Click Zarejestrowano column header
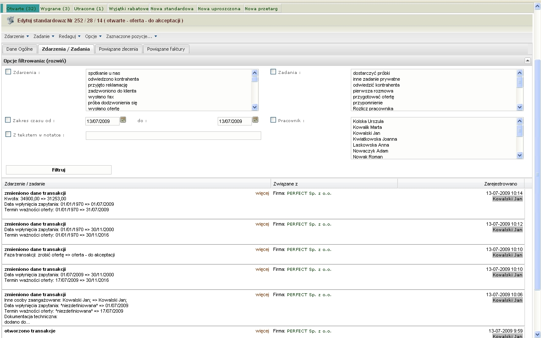The image size is (541, 338). [461, 184]
